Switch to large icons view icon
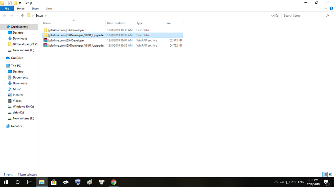Viewport: 334px width, 187px height. click(330, 174)
